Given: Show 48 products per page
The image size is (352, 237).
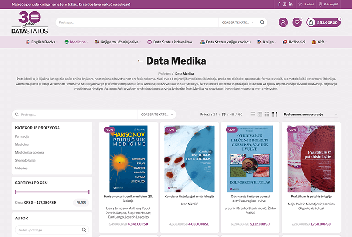Looking at the screenshot, I should (232, 115).
